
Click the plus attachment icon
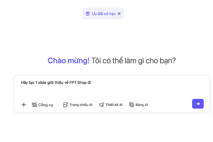tap(24, 105)
